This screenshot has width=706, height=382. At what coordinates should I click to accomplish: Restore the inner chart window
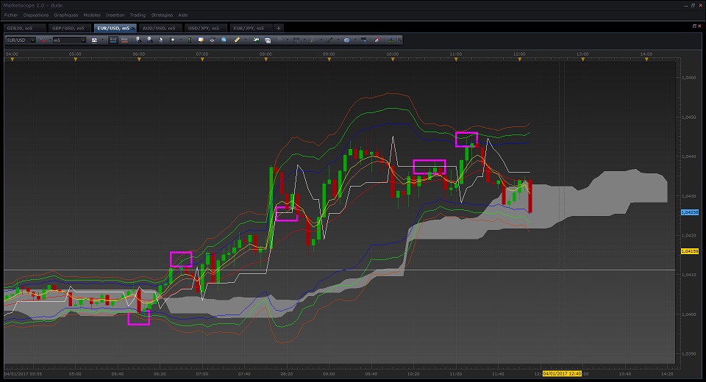(x=694, y=26)
